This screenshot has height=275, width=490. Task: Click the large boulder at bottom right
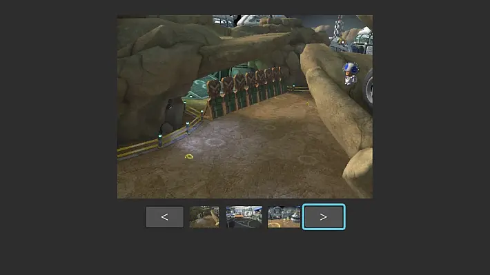359,172
